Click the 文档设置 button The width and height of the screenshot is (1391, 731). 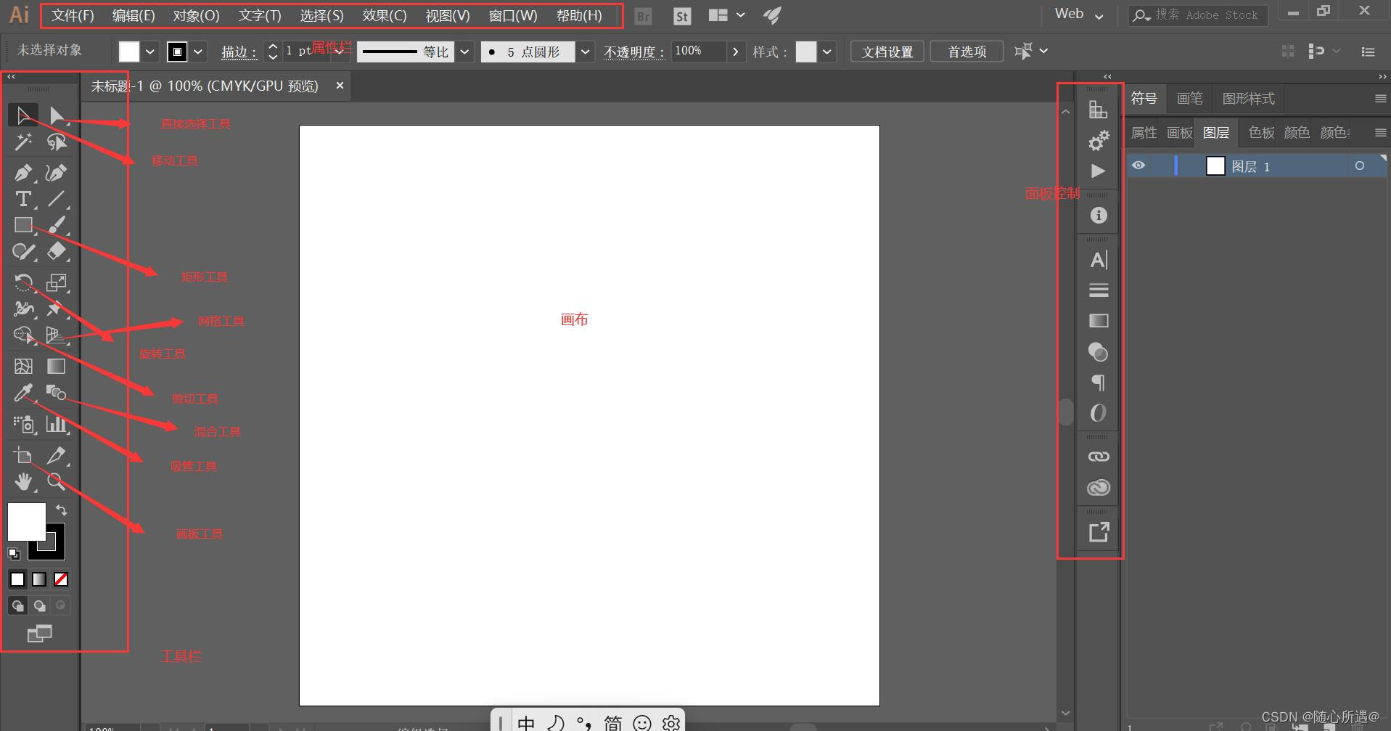click(887, 52)
